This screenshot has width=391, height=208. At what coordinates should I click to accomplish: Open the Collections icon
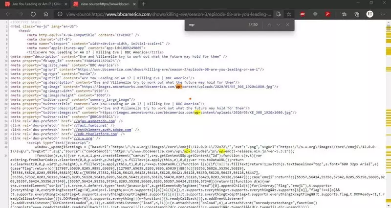tap(357, 14)
